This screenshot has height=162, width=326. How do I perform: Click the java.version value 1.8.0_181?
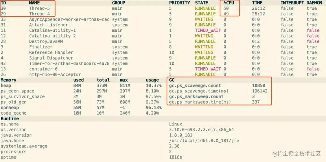tap(181, 135)
